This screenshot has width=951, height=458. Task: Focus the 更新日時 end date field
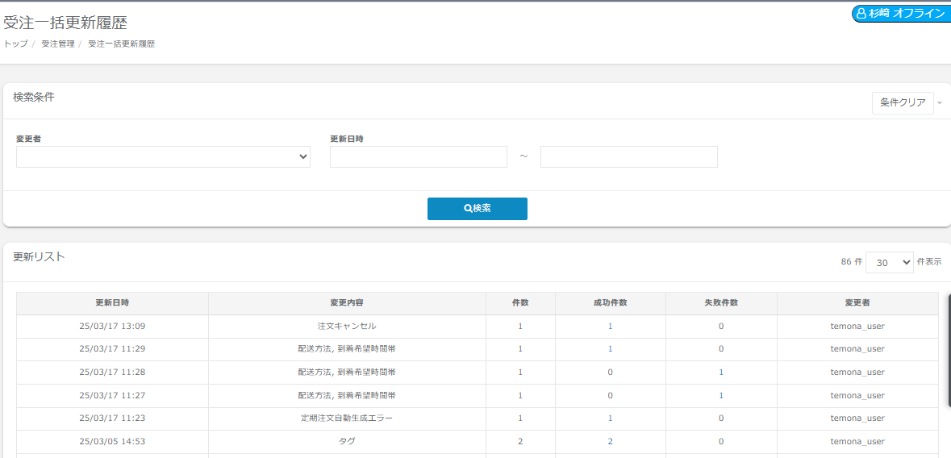pyautogui.click(x=629, y=156)
